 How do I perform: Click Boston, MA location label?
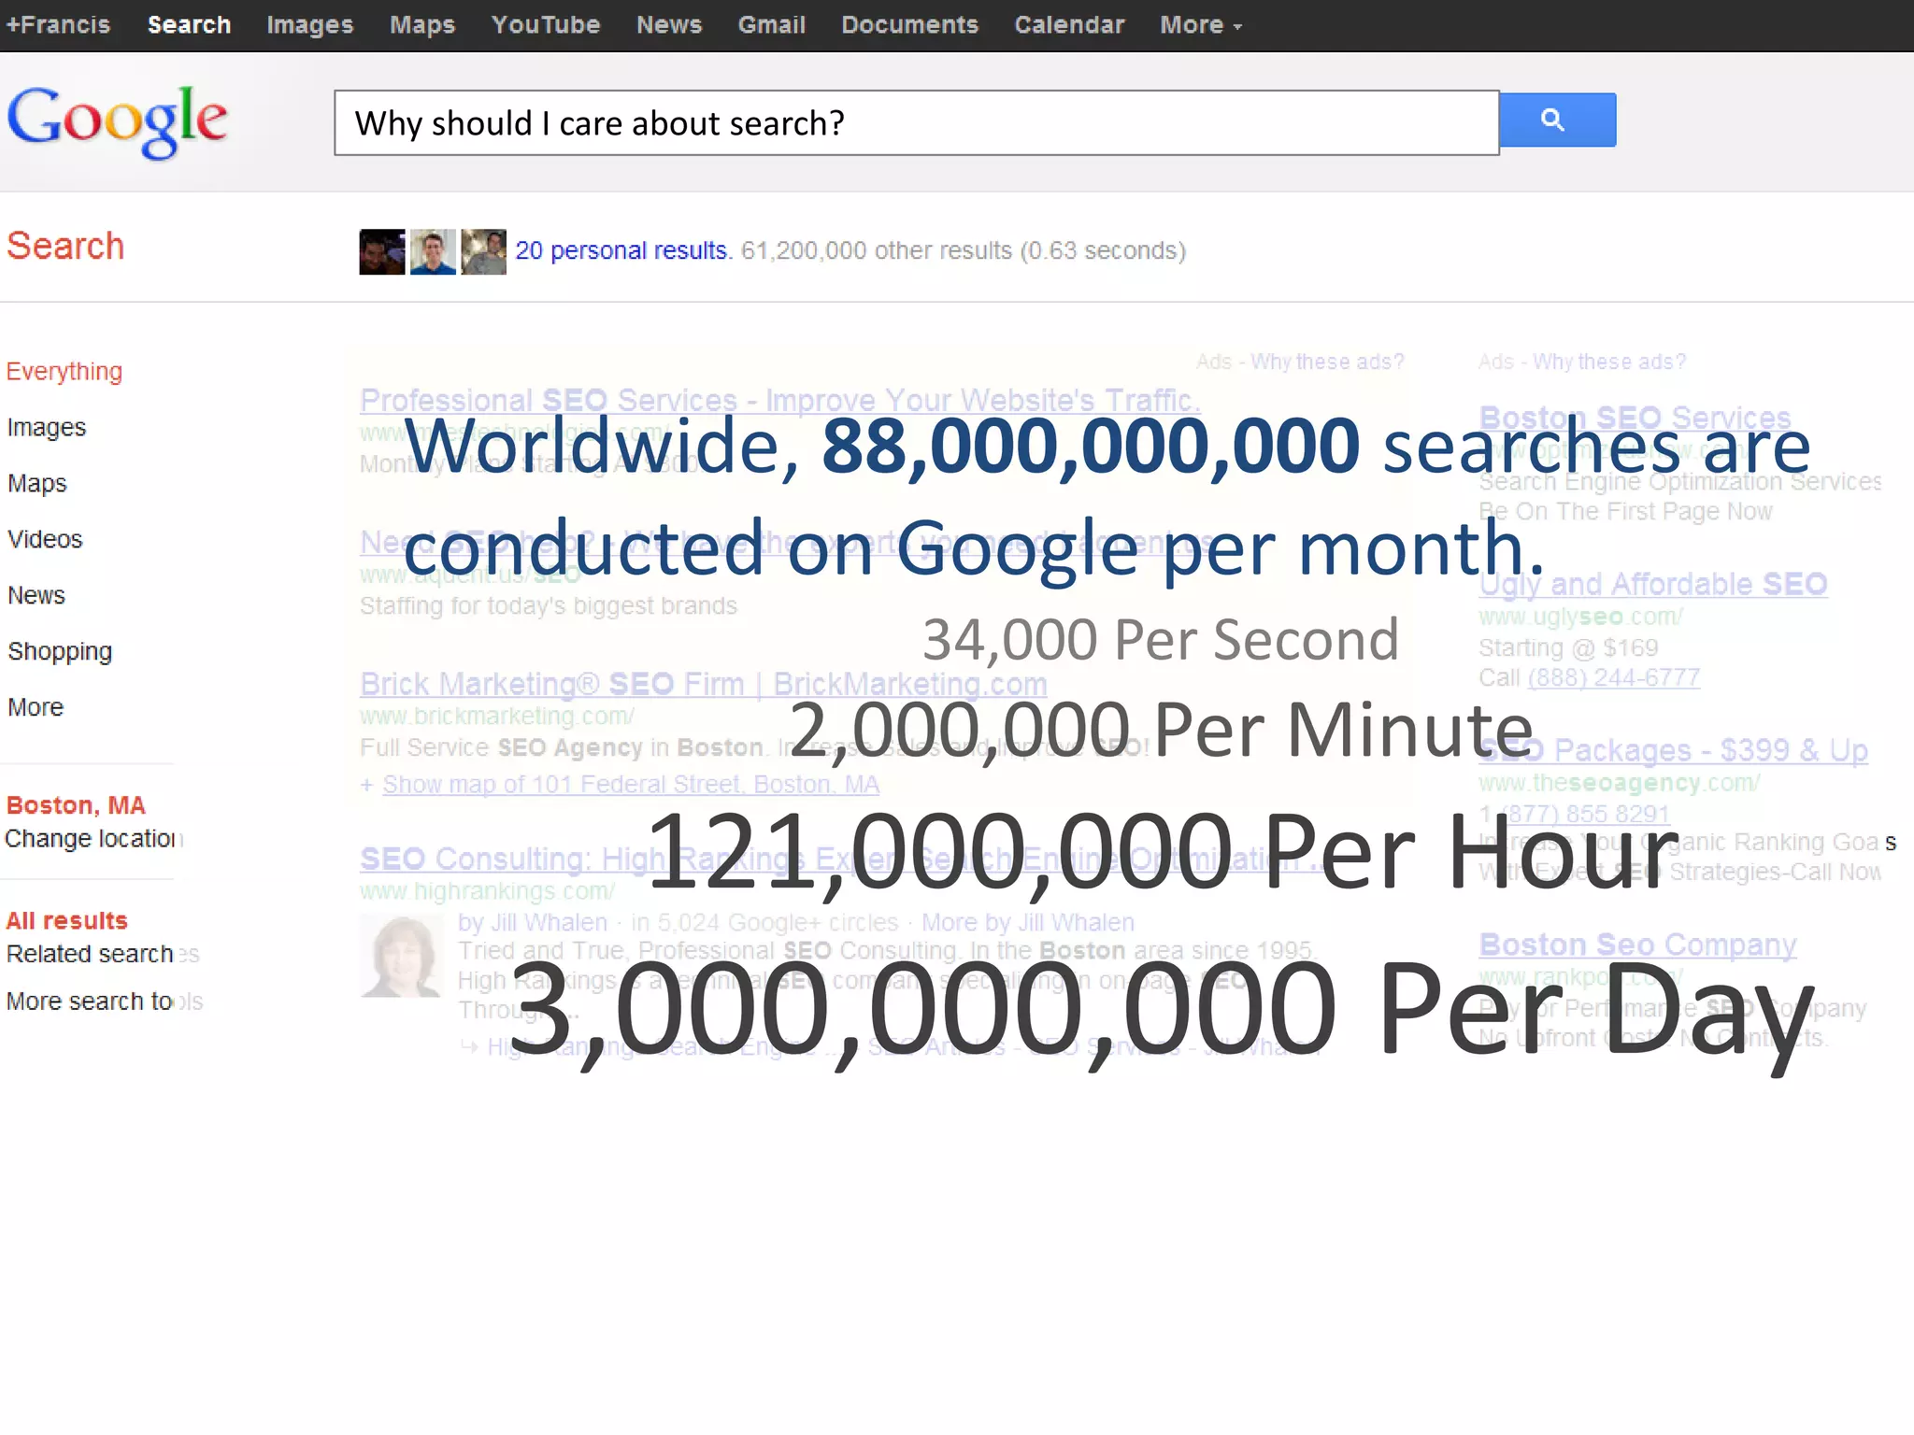point(76,805)
